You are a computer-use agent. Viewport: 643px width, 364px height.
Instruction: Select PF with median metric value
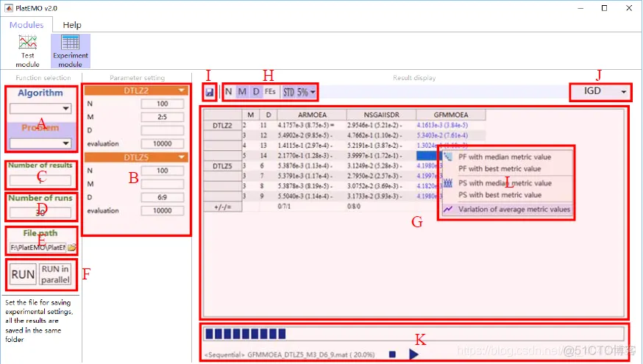(508, 157)
